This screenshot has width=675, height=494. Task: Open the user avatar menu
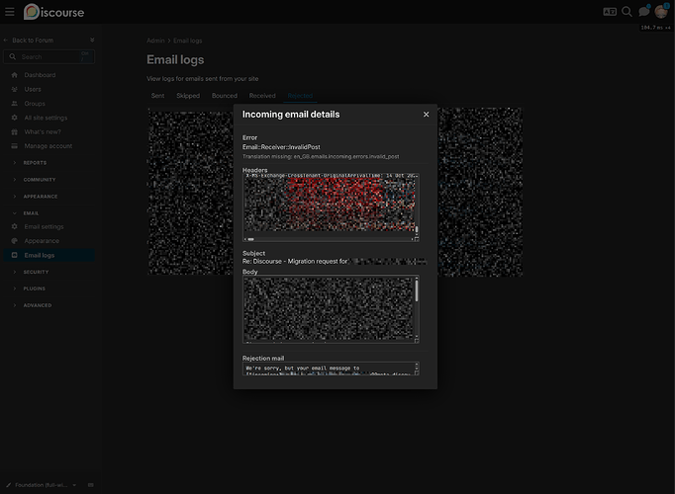(x=661, y=12)
